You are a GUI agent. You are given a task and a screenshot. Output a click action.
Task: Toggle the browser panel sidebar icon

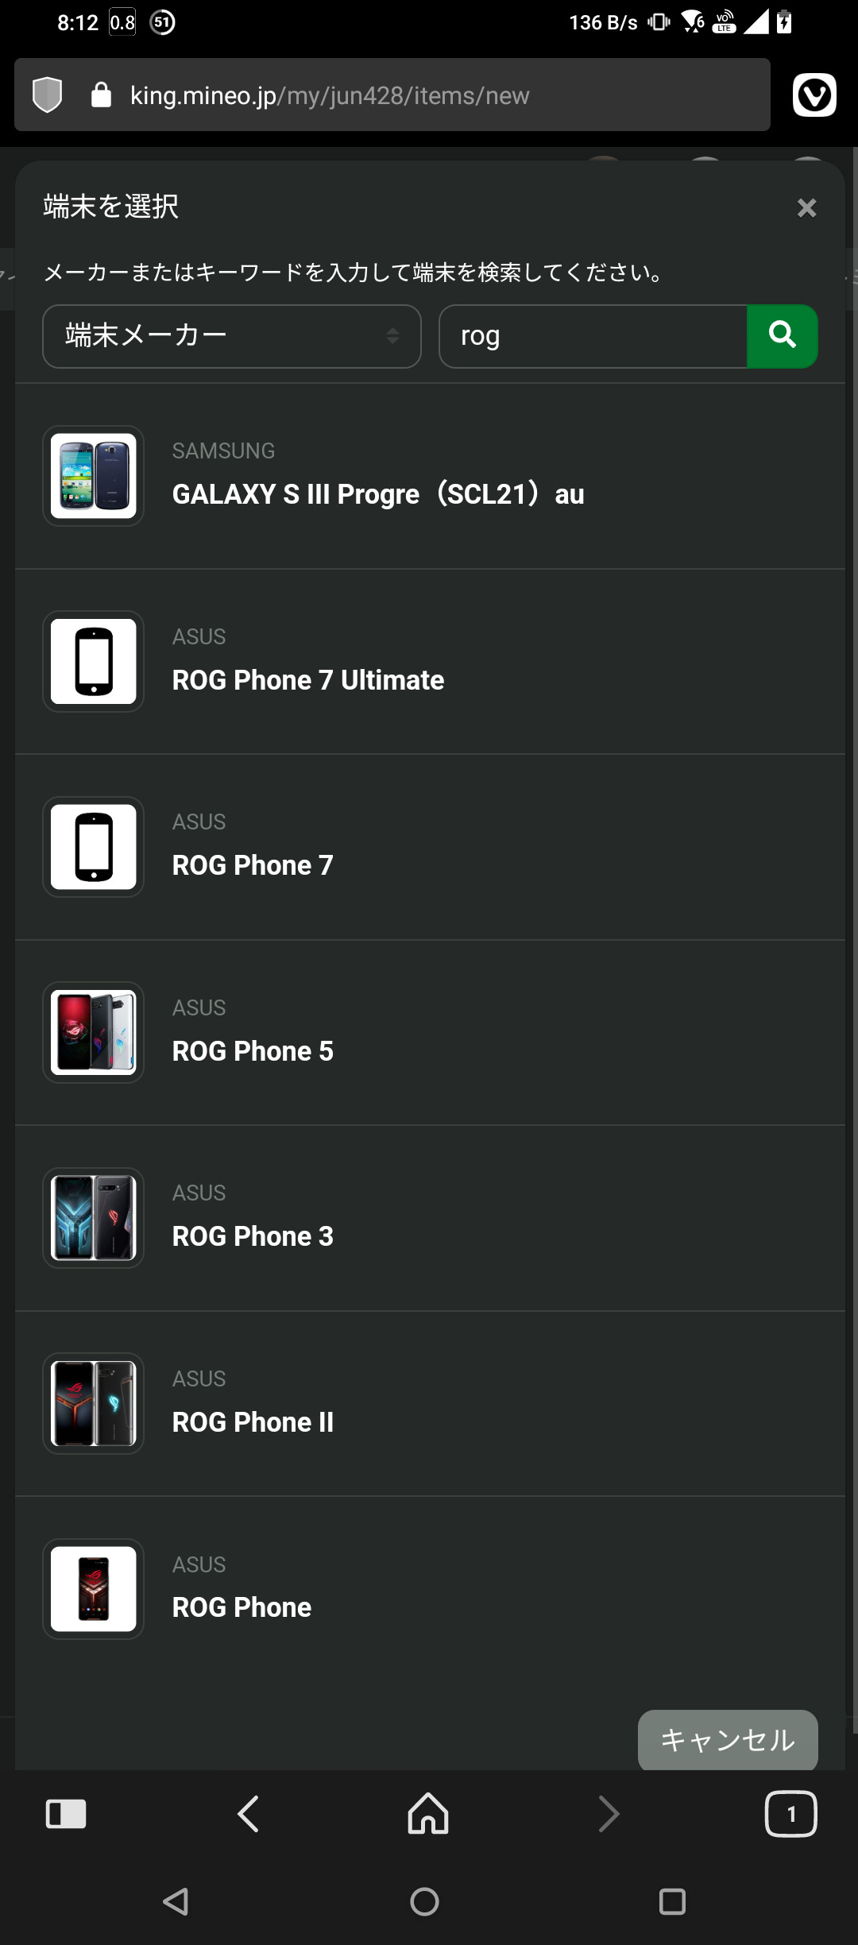pyautogui.click(x=66, y=1814)
